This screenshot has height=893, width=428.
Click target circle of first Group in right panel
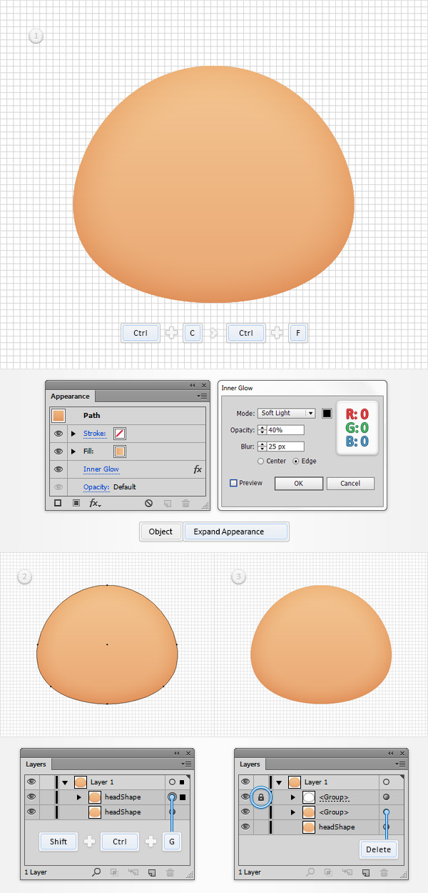coord(386,797)
